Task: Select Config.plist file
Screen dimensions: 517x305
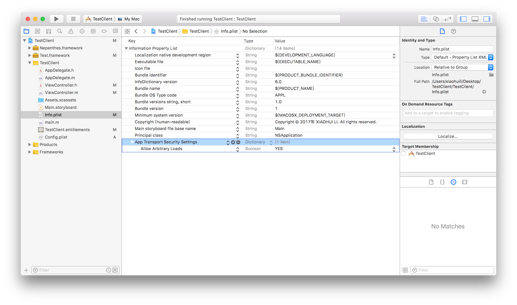Action: pyautogui.click(x=56, y=137)
